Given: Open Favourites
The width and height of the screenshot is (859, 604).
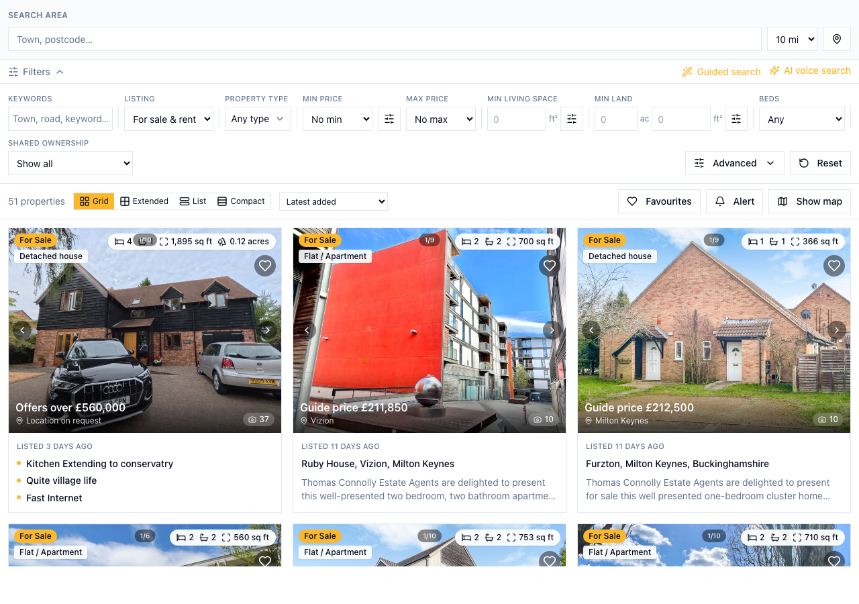Looking at the screenshot, I should point(659,201).
